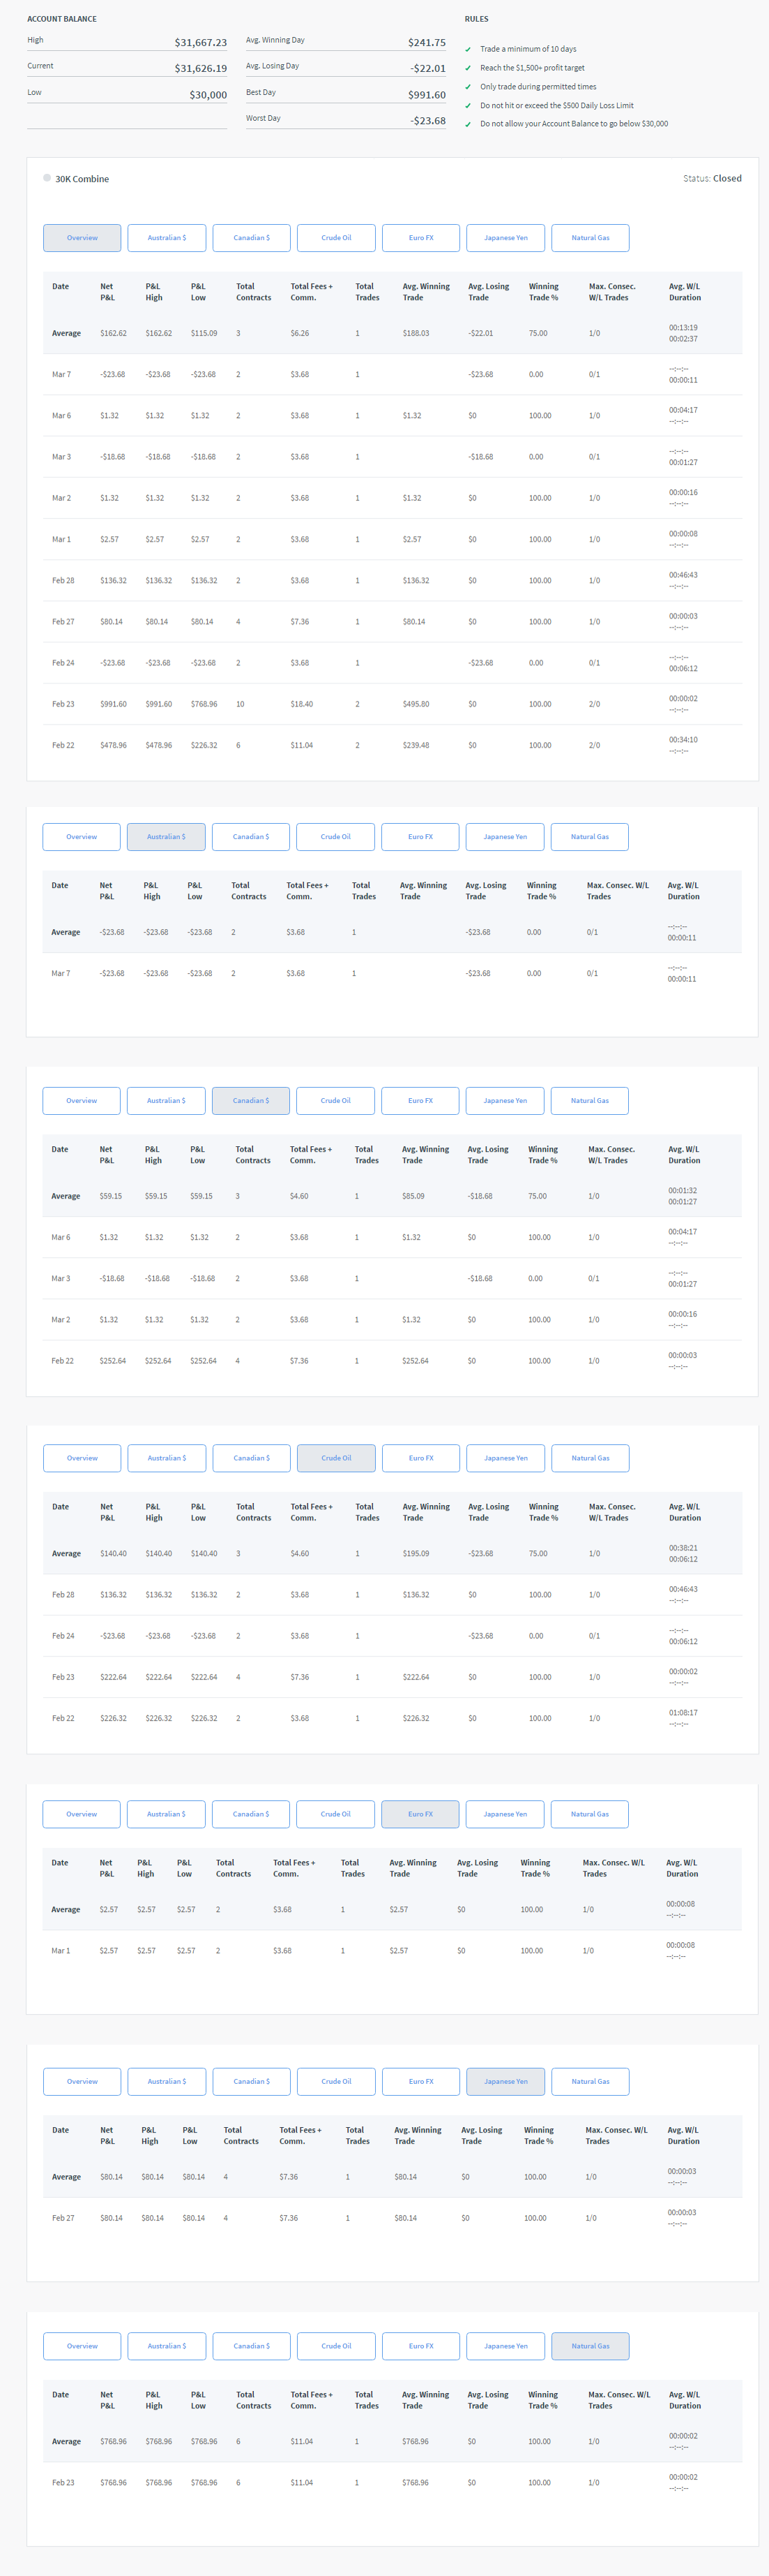Select the highlighted Overview tab
The width and height of the screenshot is (769, 2576).
[x=82, y=238]
